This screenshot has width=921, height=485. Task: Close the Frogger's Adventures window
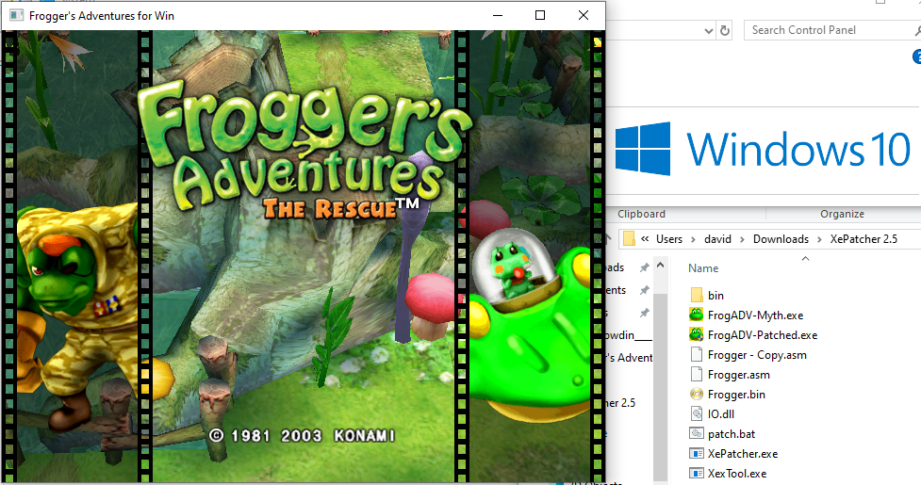pos(584,15)
